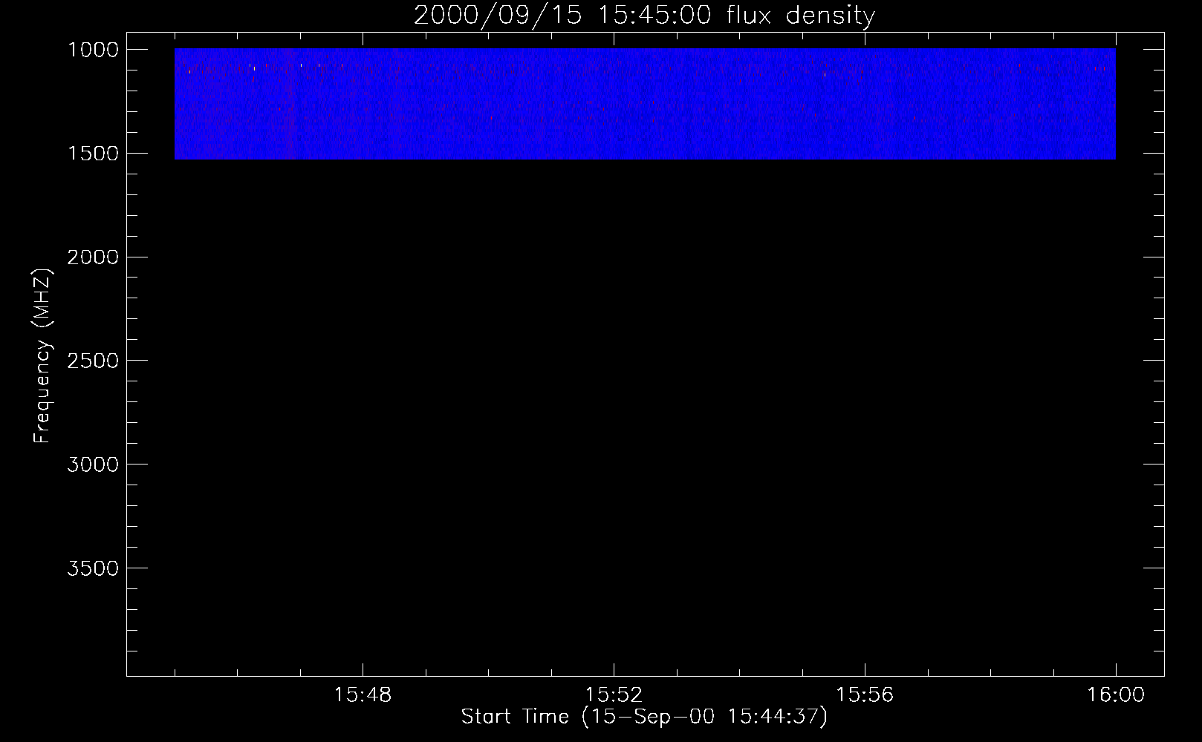Click the vertical "Frequency (MHZ)" axis title

(42, 356)
